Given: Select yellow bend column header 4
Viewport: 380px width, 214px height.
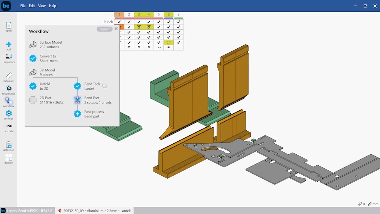Looking at the screenshot, I should click(x=149, y=14).
